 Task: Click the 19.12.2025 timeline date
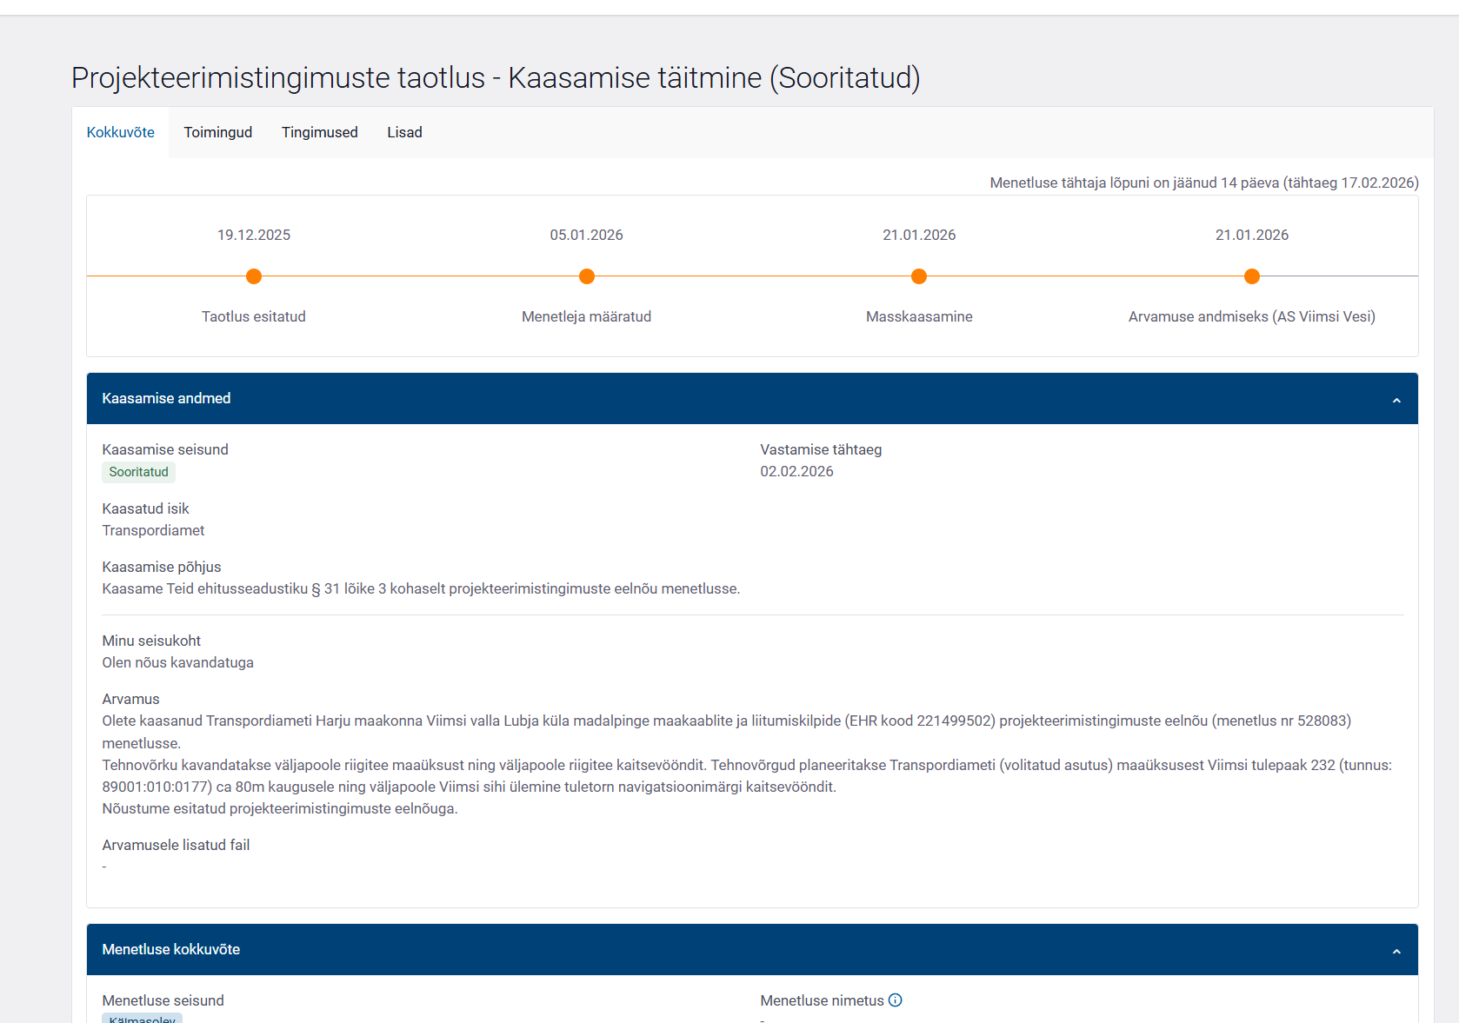click(254, 235)
